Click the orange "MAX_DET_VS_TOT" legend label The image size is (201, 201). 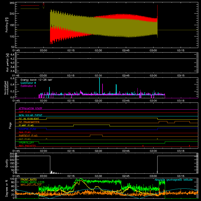[x=31, y=185]
